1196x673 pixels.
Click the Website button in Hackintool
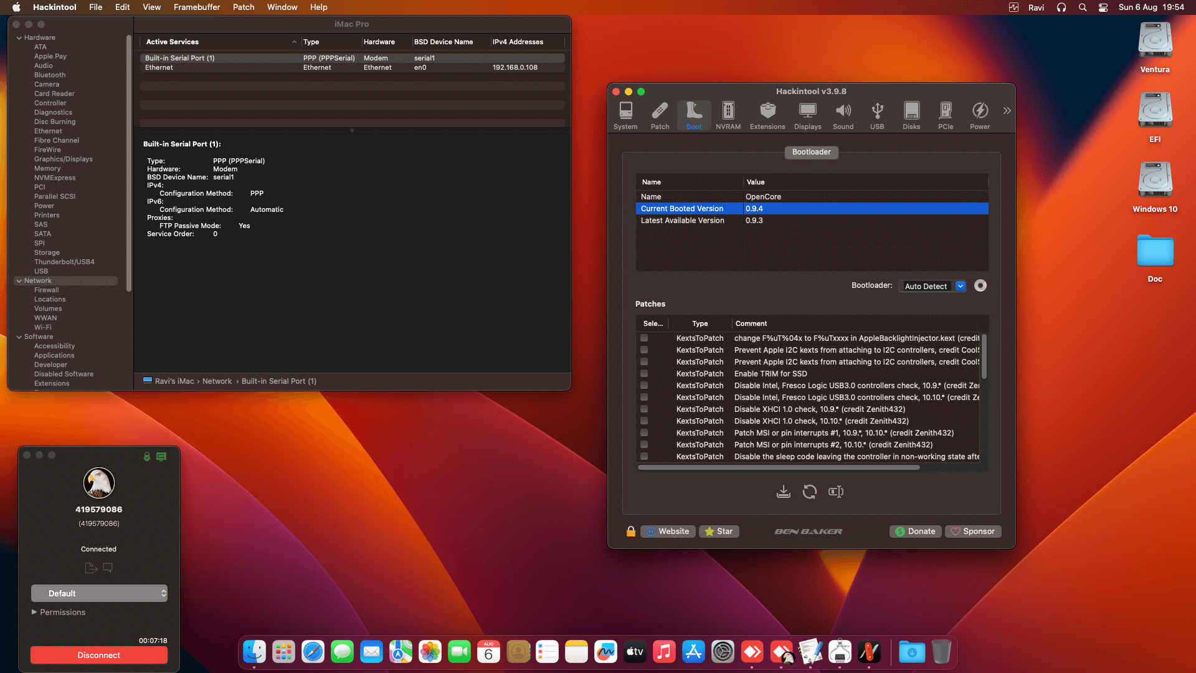point(668,532)
